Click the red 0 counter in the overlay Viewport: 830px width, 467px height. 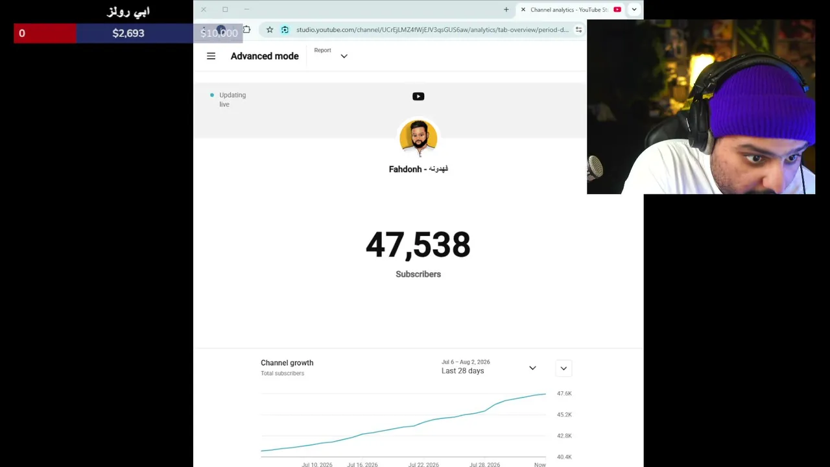click(22, 33)
